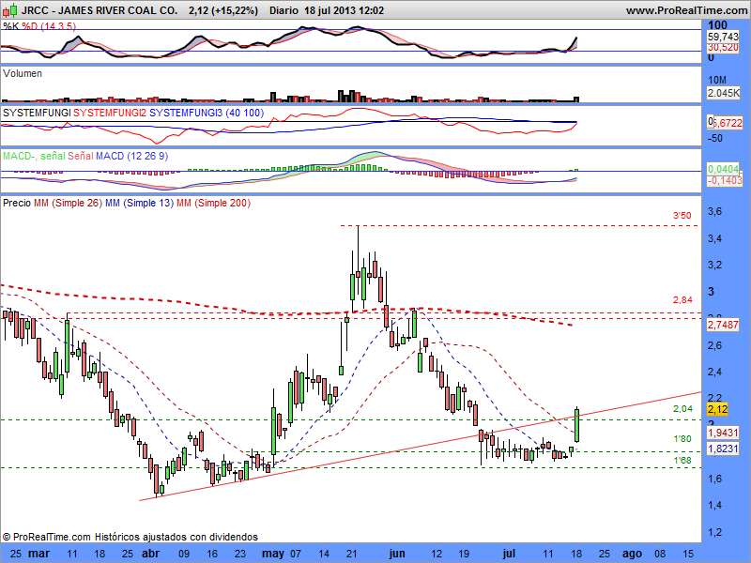Viewport: 751px width, 563px height.
Task: Click the -50 axis label in SYSTEMFUNGI panel
Action: click(x=715, y=138)
